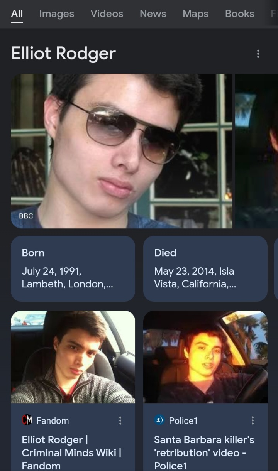This screenshot has height=471, width=278.
Task: Open the Police1 result thumbnail image
Action: pyautogui.click(x=205, y=357)
